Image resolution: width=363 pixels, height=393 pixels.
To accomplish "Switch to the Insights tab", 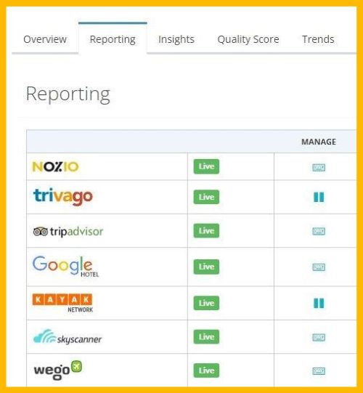I will tap(176, 39).
